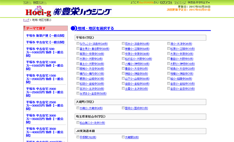Open 大原小・大野中(2件) link
234x142 pixels.
[x=91, y=59]
